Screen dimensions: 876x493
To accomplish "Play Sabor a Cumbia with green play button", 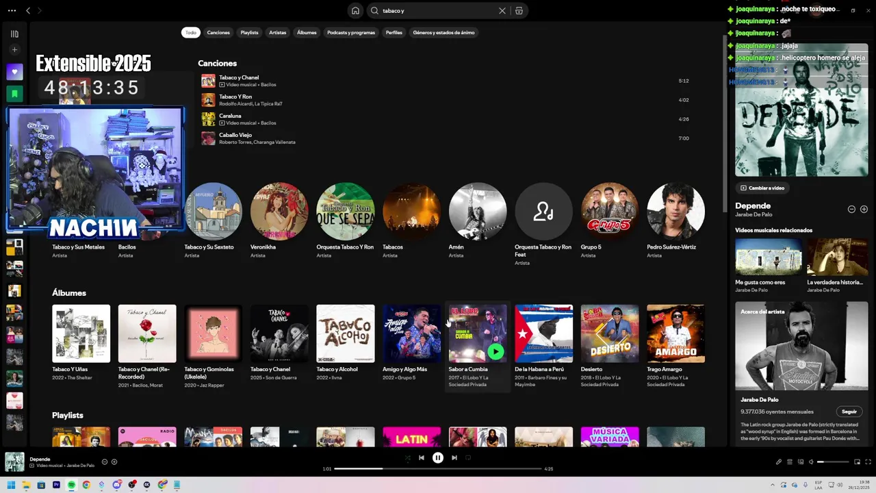I will coord(495,352).
